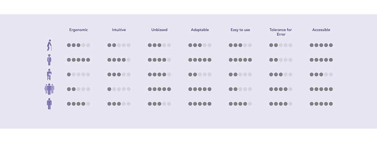This screenshot has width=377, height=144.
Task: Click group row's Adaptable dot rating
Action: coord(200,89)
